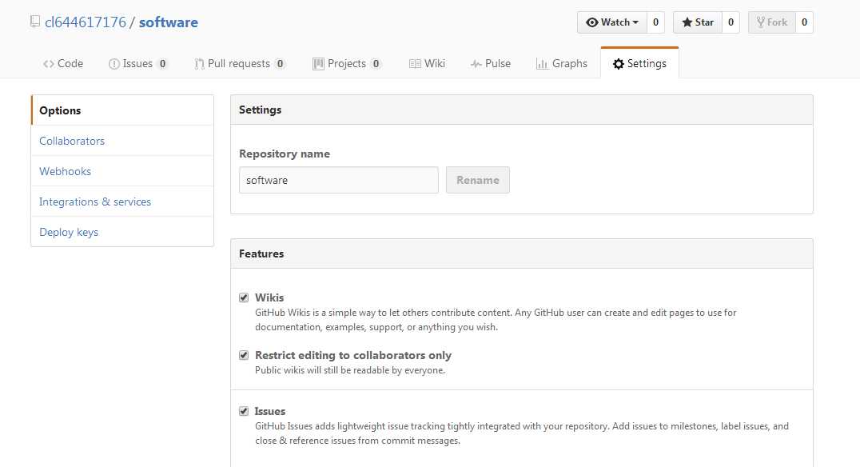Image resolution: width=860 pixels, height=467 pixels.
Task: Click the Pull requests counter badge
Action: pos(280,64)
